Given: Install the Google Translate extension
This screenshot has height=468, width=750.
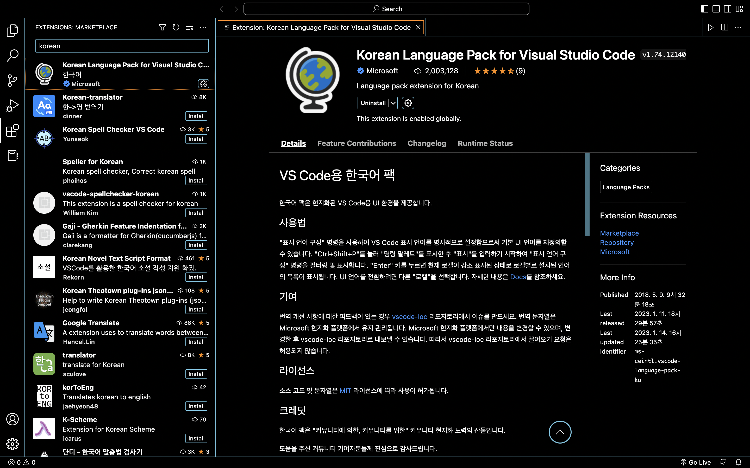Looking at the screenshot, I should click(x=196, y=342).
